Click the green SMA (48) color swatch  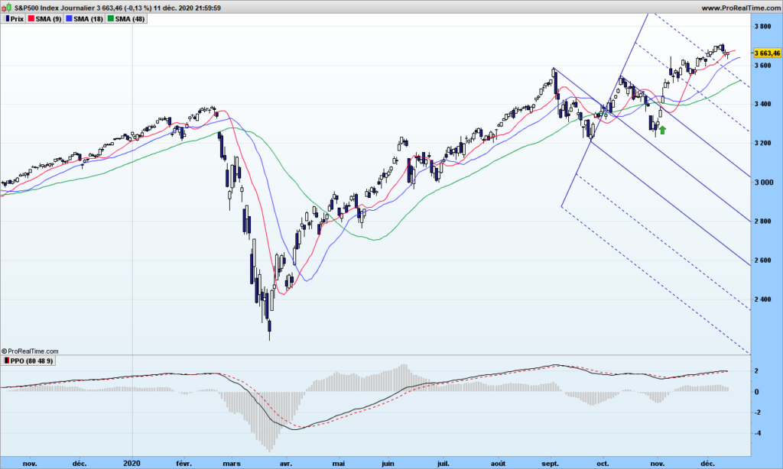(x=110, y=19)
